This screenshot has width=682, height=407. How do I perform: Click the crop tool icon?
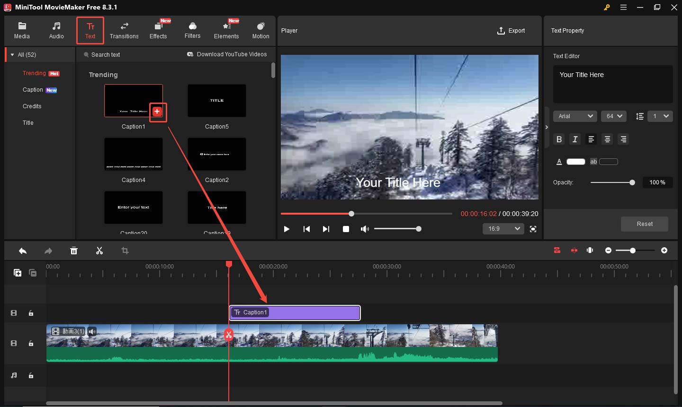point(125,251)
